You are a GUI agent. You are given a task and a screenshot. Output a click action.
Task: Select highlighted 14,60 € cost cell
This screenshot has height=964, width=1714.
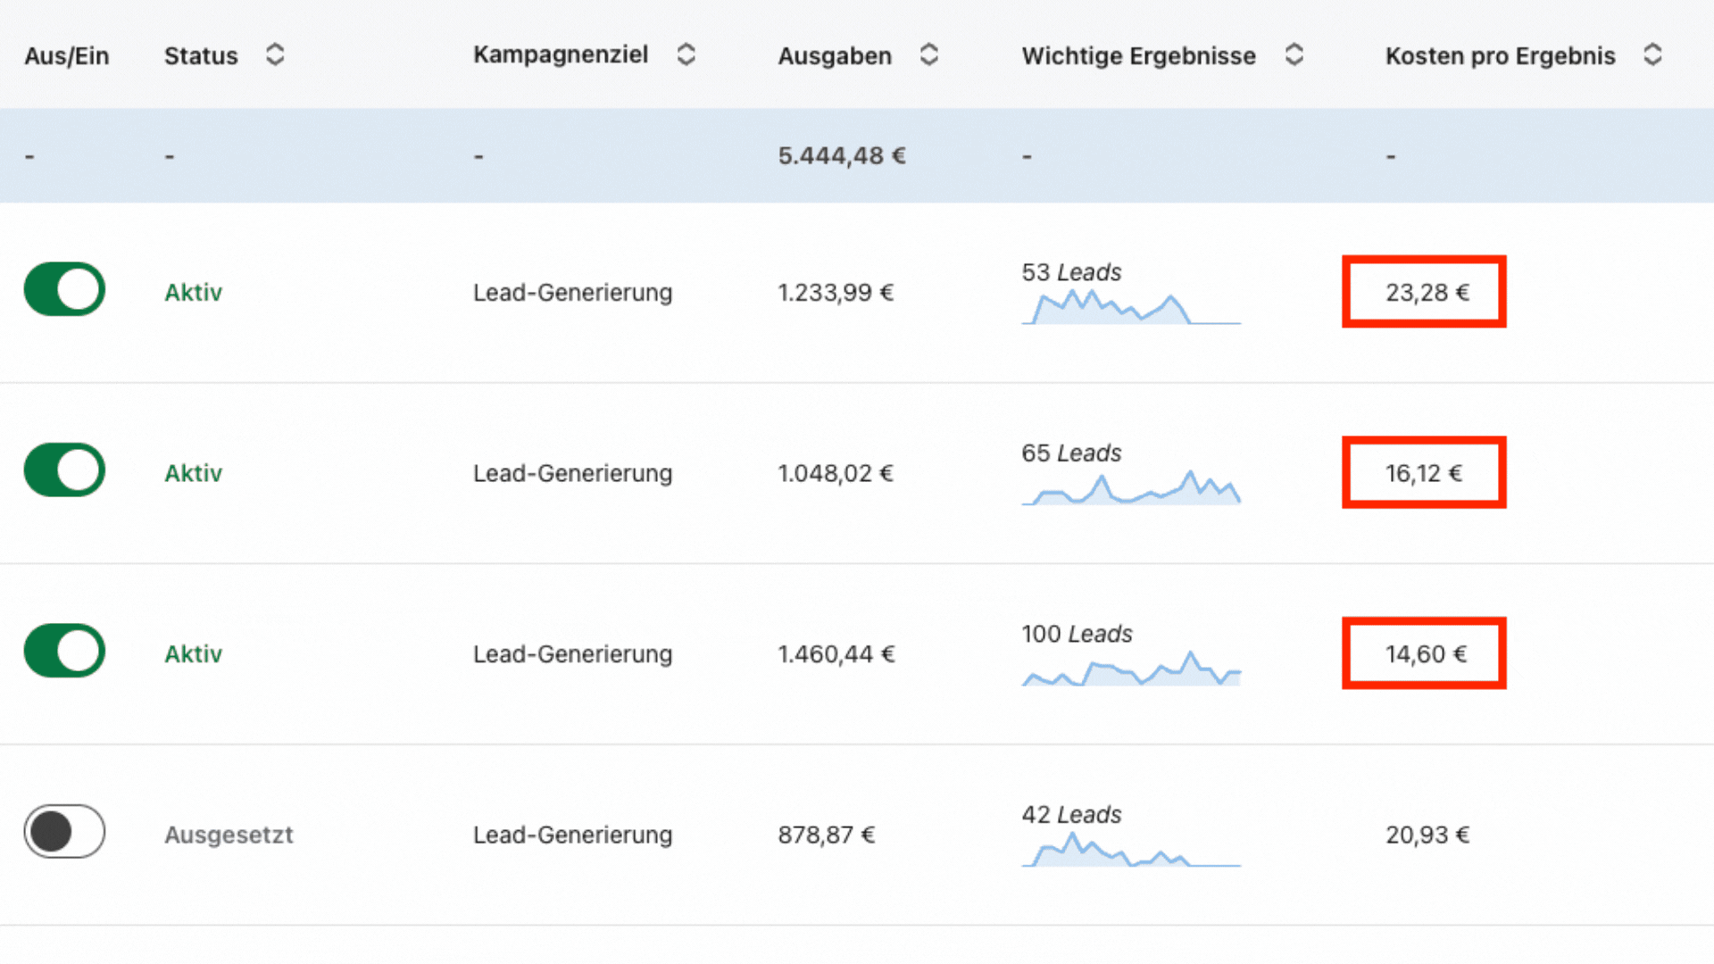tap(1424, 653)
